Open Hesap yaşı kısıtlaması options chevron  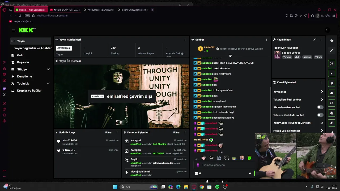click(x=322, y=131)
